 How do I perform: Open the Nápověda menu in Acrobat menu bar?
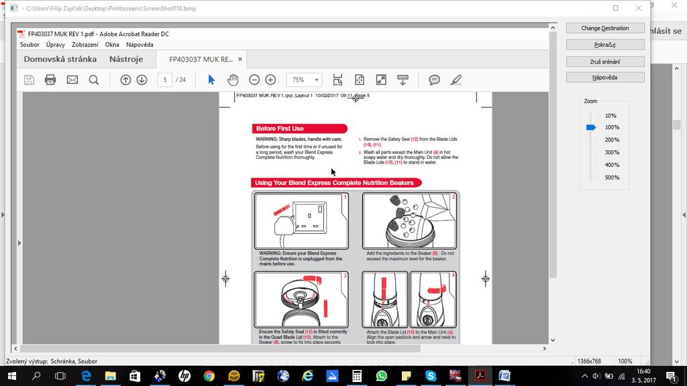pyautogui.click(x=140, y=45)
